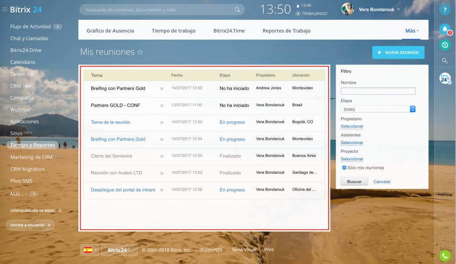Open Support24 footer link
Image resolution: width=456 pixels, height=264 pixels.
[x=211, y=250]
